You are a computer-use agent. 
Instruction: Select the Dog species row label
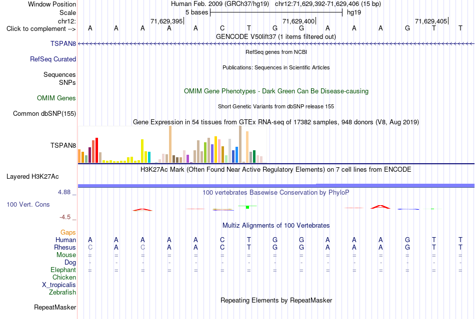70,262
